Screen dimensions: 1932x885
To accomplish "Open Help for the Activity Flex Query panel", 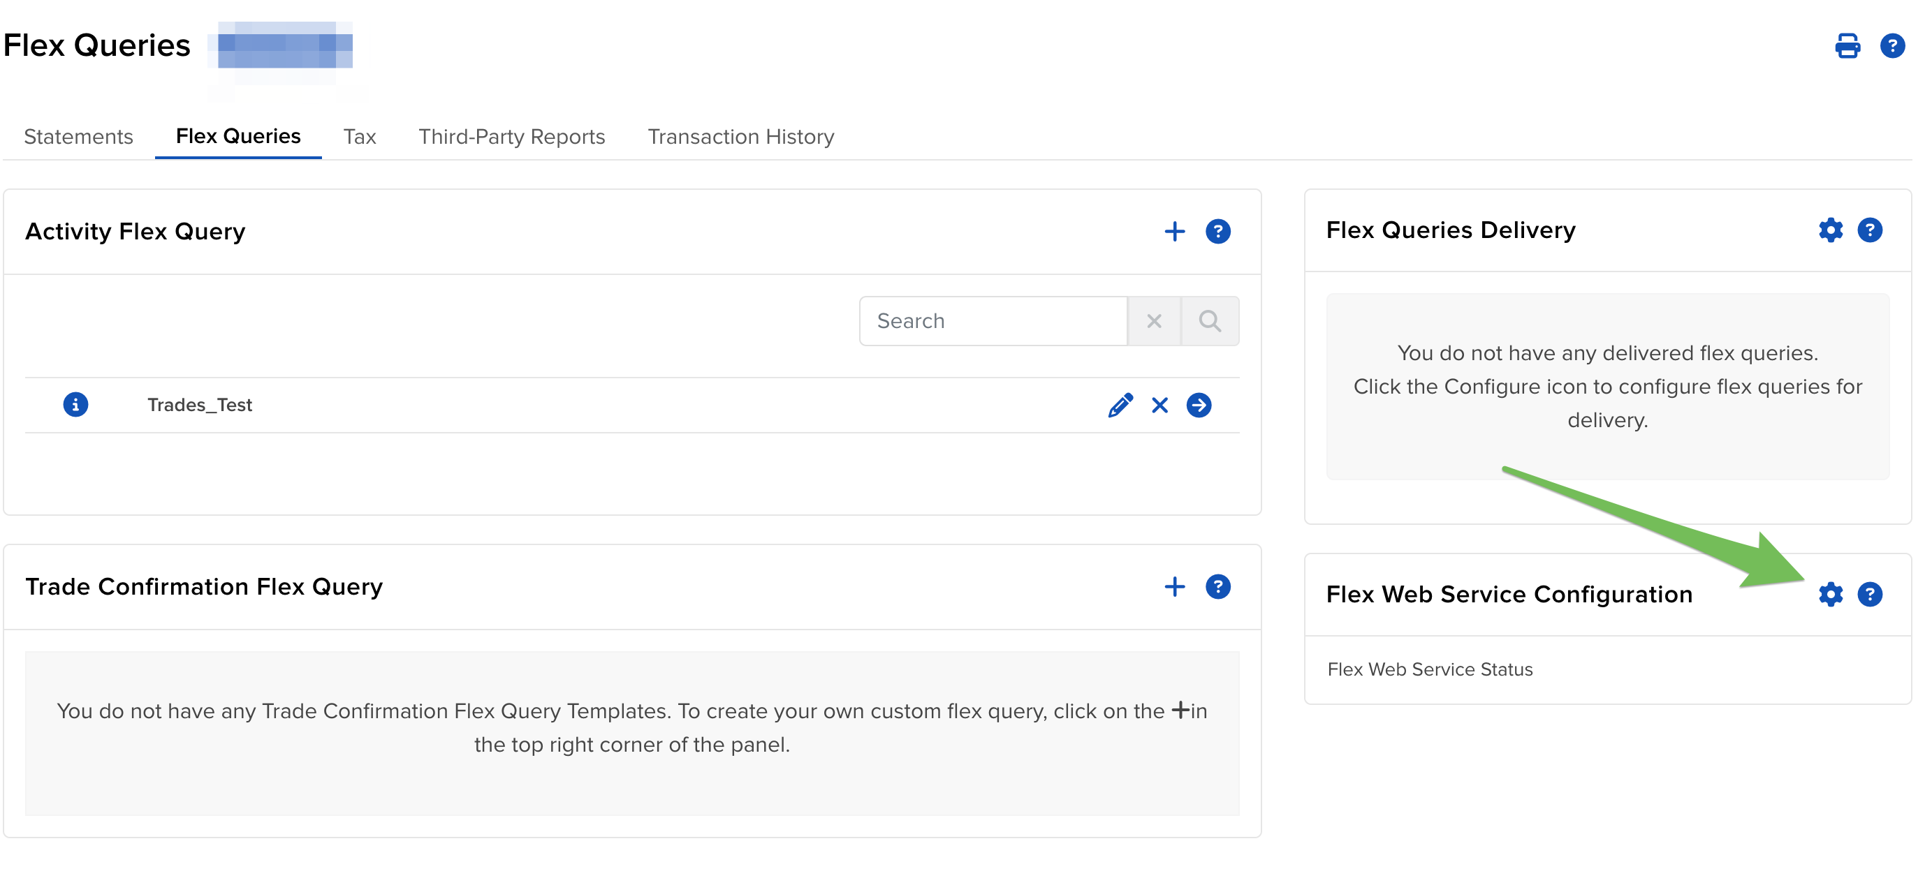I will [1218, 231].
